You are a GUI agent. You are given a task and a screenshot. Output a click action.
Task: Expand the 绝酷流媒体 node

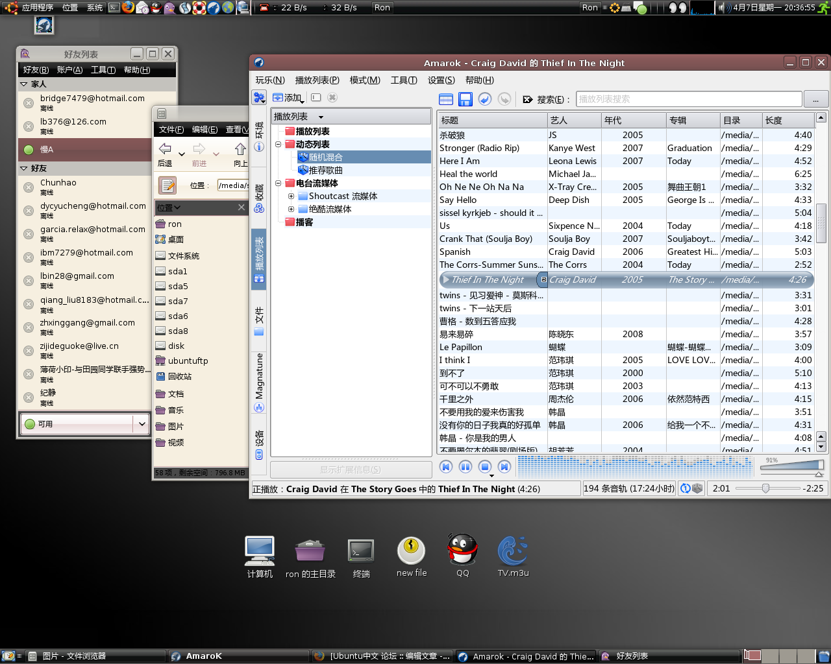point(291,209)
